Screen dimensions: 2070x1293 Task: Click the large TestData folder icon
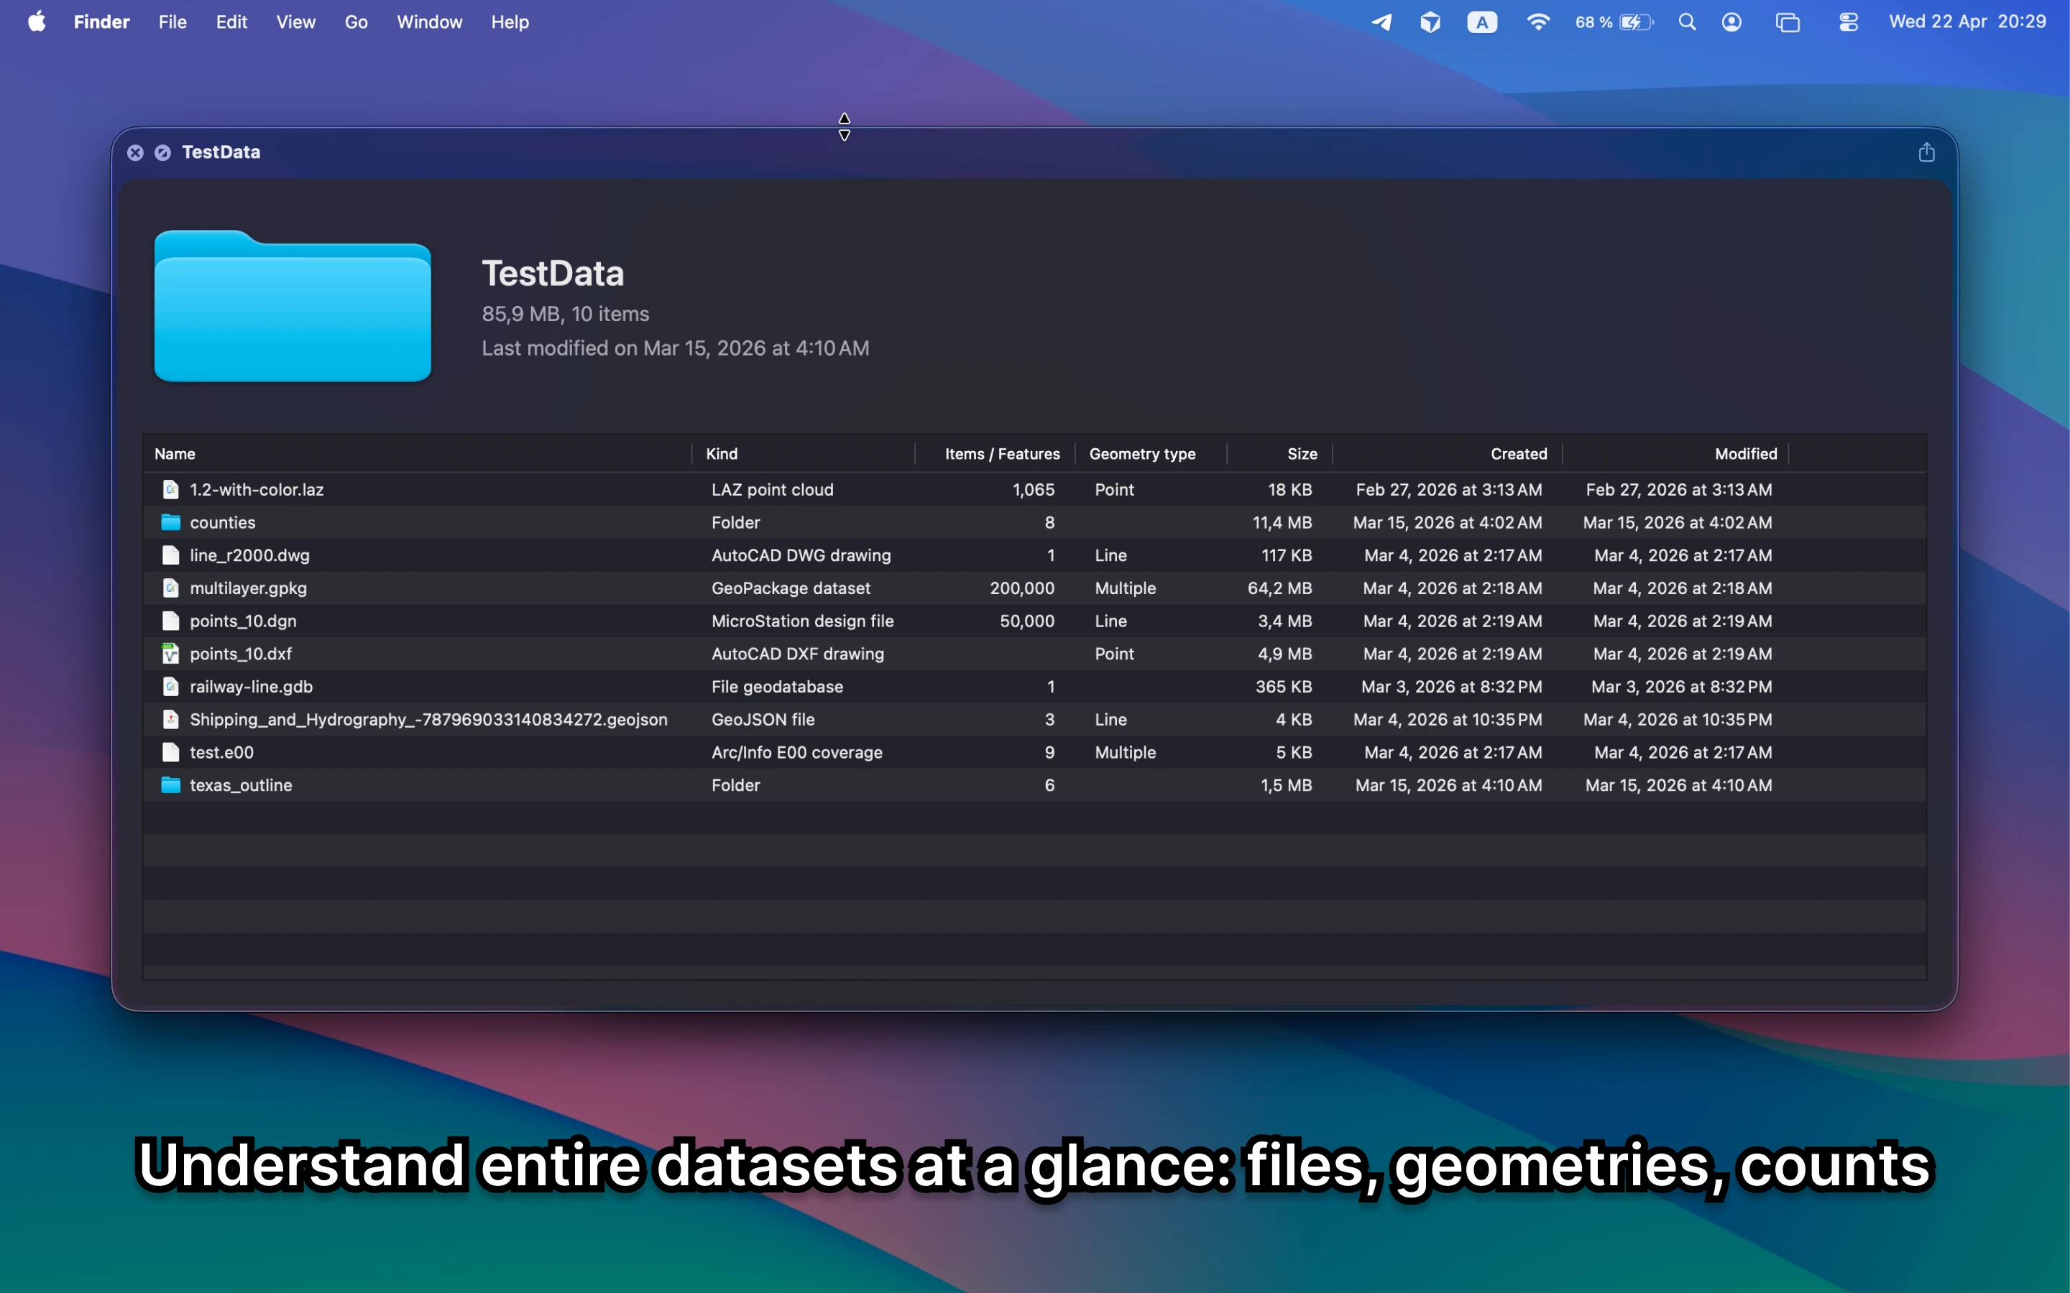point(293,305)
